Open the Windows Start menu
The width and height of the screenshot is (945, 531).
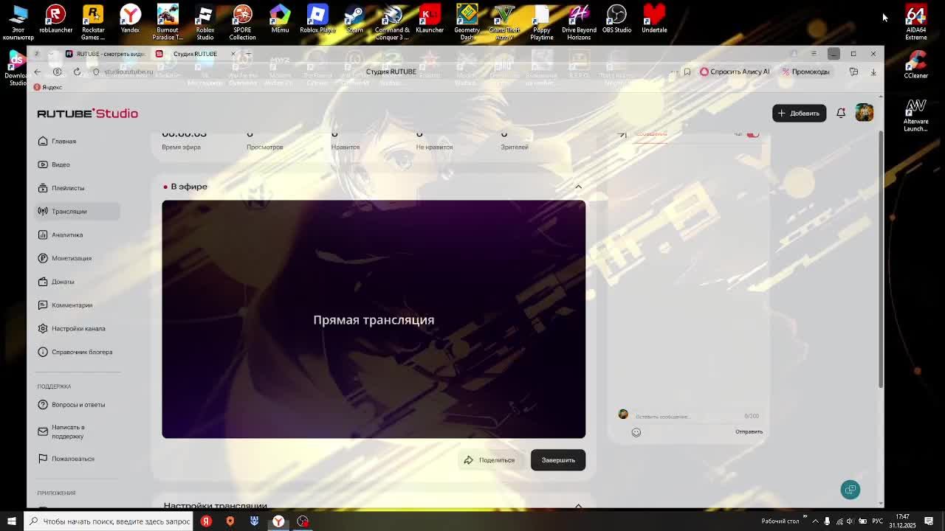click(12, 521)
